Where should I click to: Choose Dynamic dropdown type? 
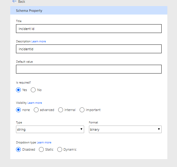(x=60, y=149)
